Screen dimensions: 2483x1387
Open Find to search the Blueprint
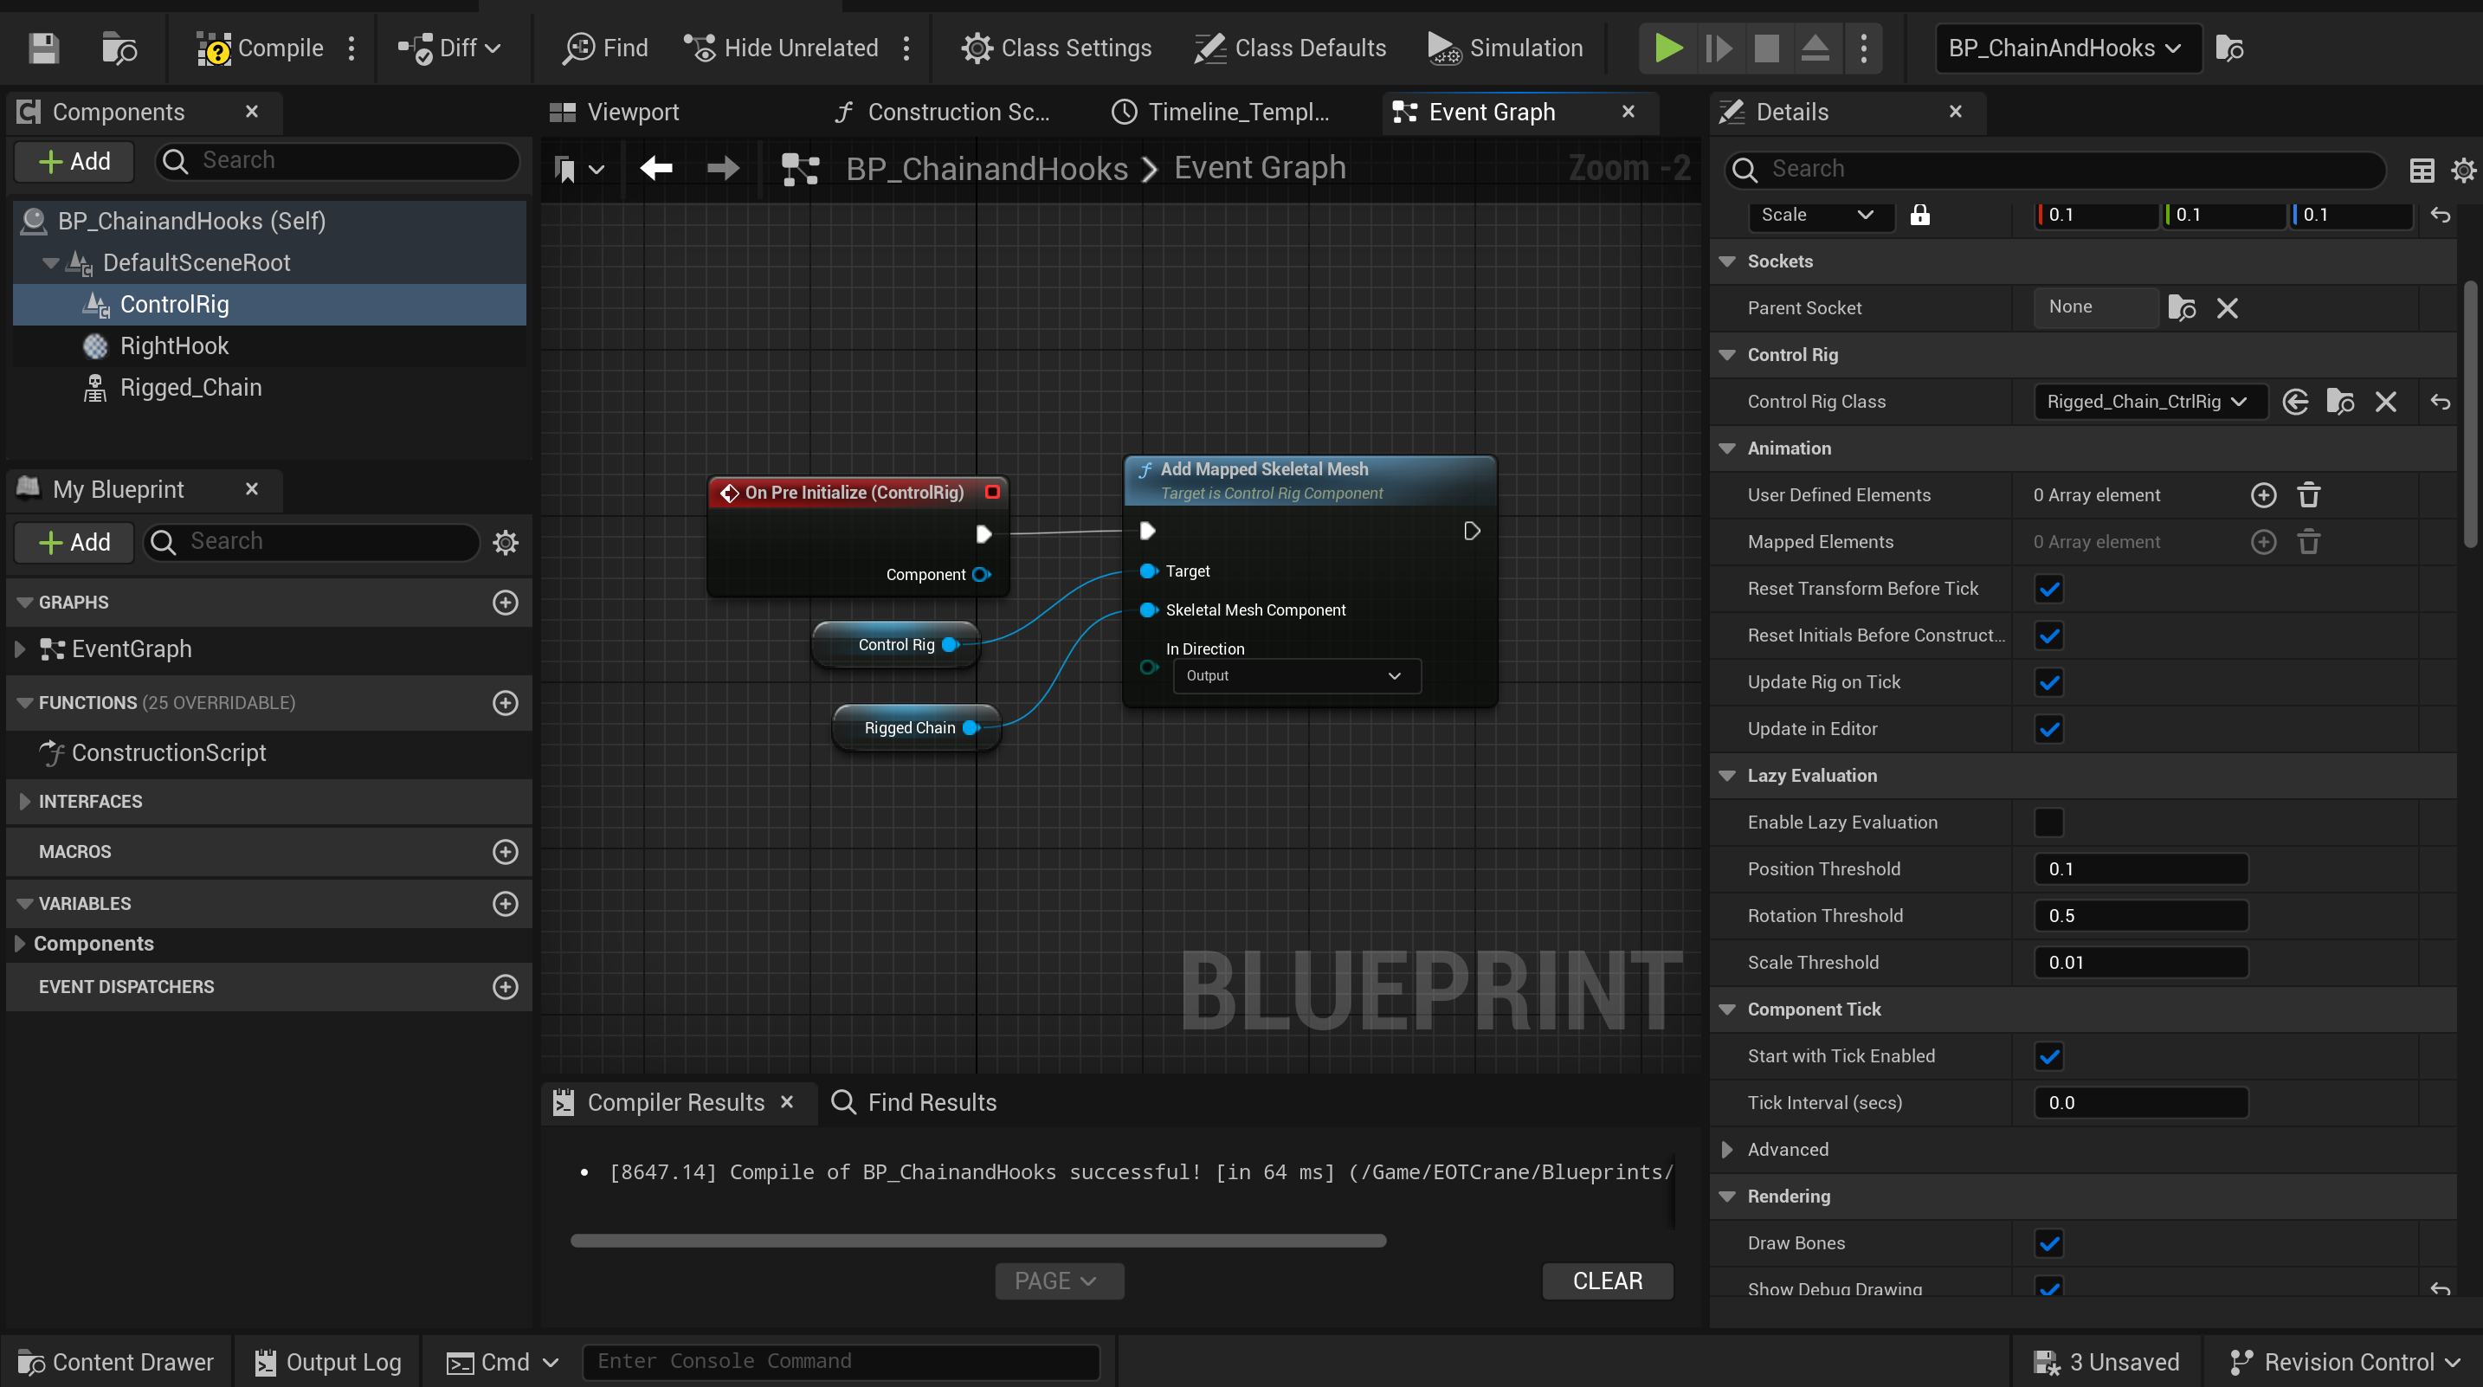point(603,48)
